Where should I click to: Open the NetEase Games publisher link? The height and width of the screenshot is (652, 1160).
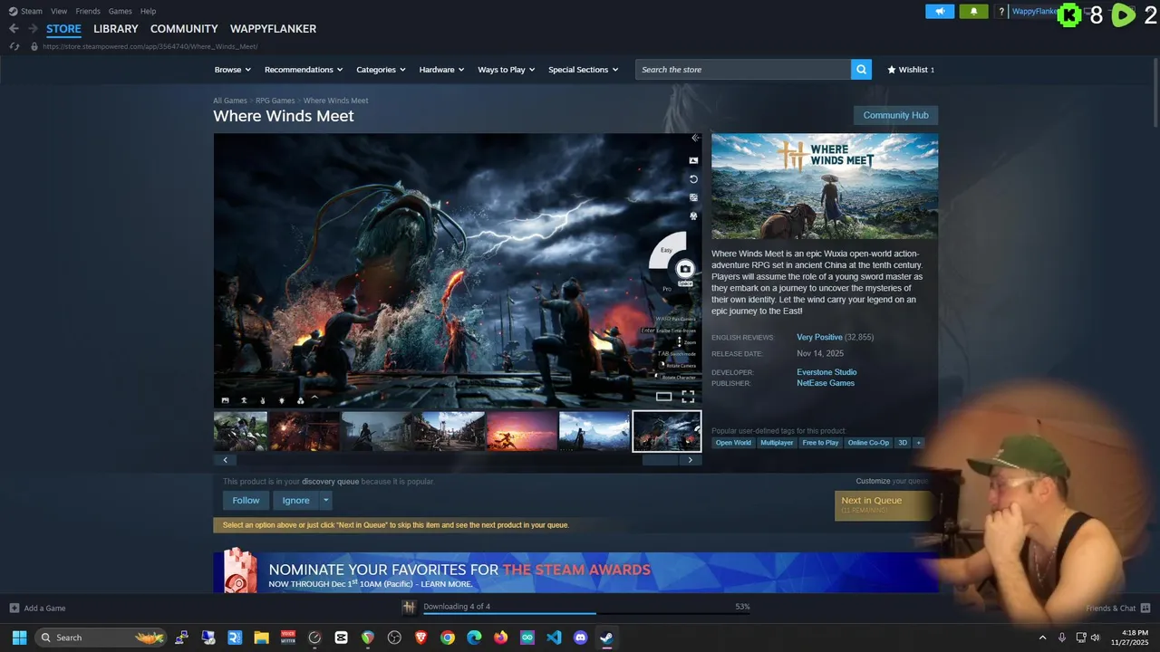(x=826, y=383)
